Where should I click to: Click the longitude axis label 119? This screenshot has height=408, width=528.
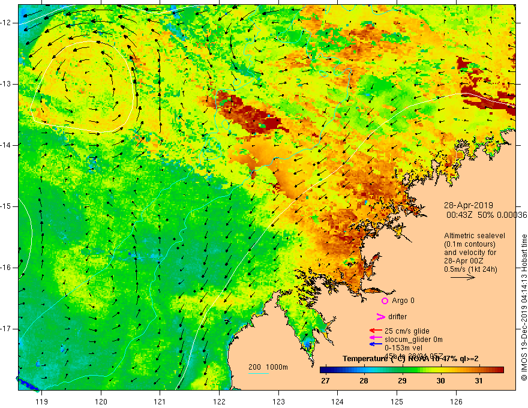[x=42, y=401]
